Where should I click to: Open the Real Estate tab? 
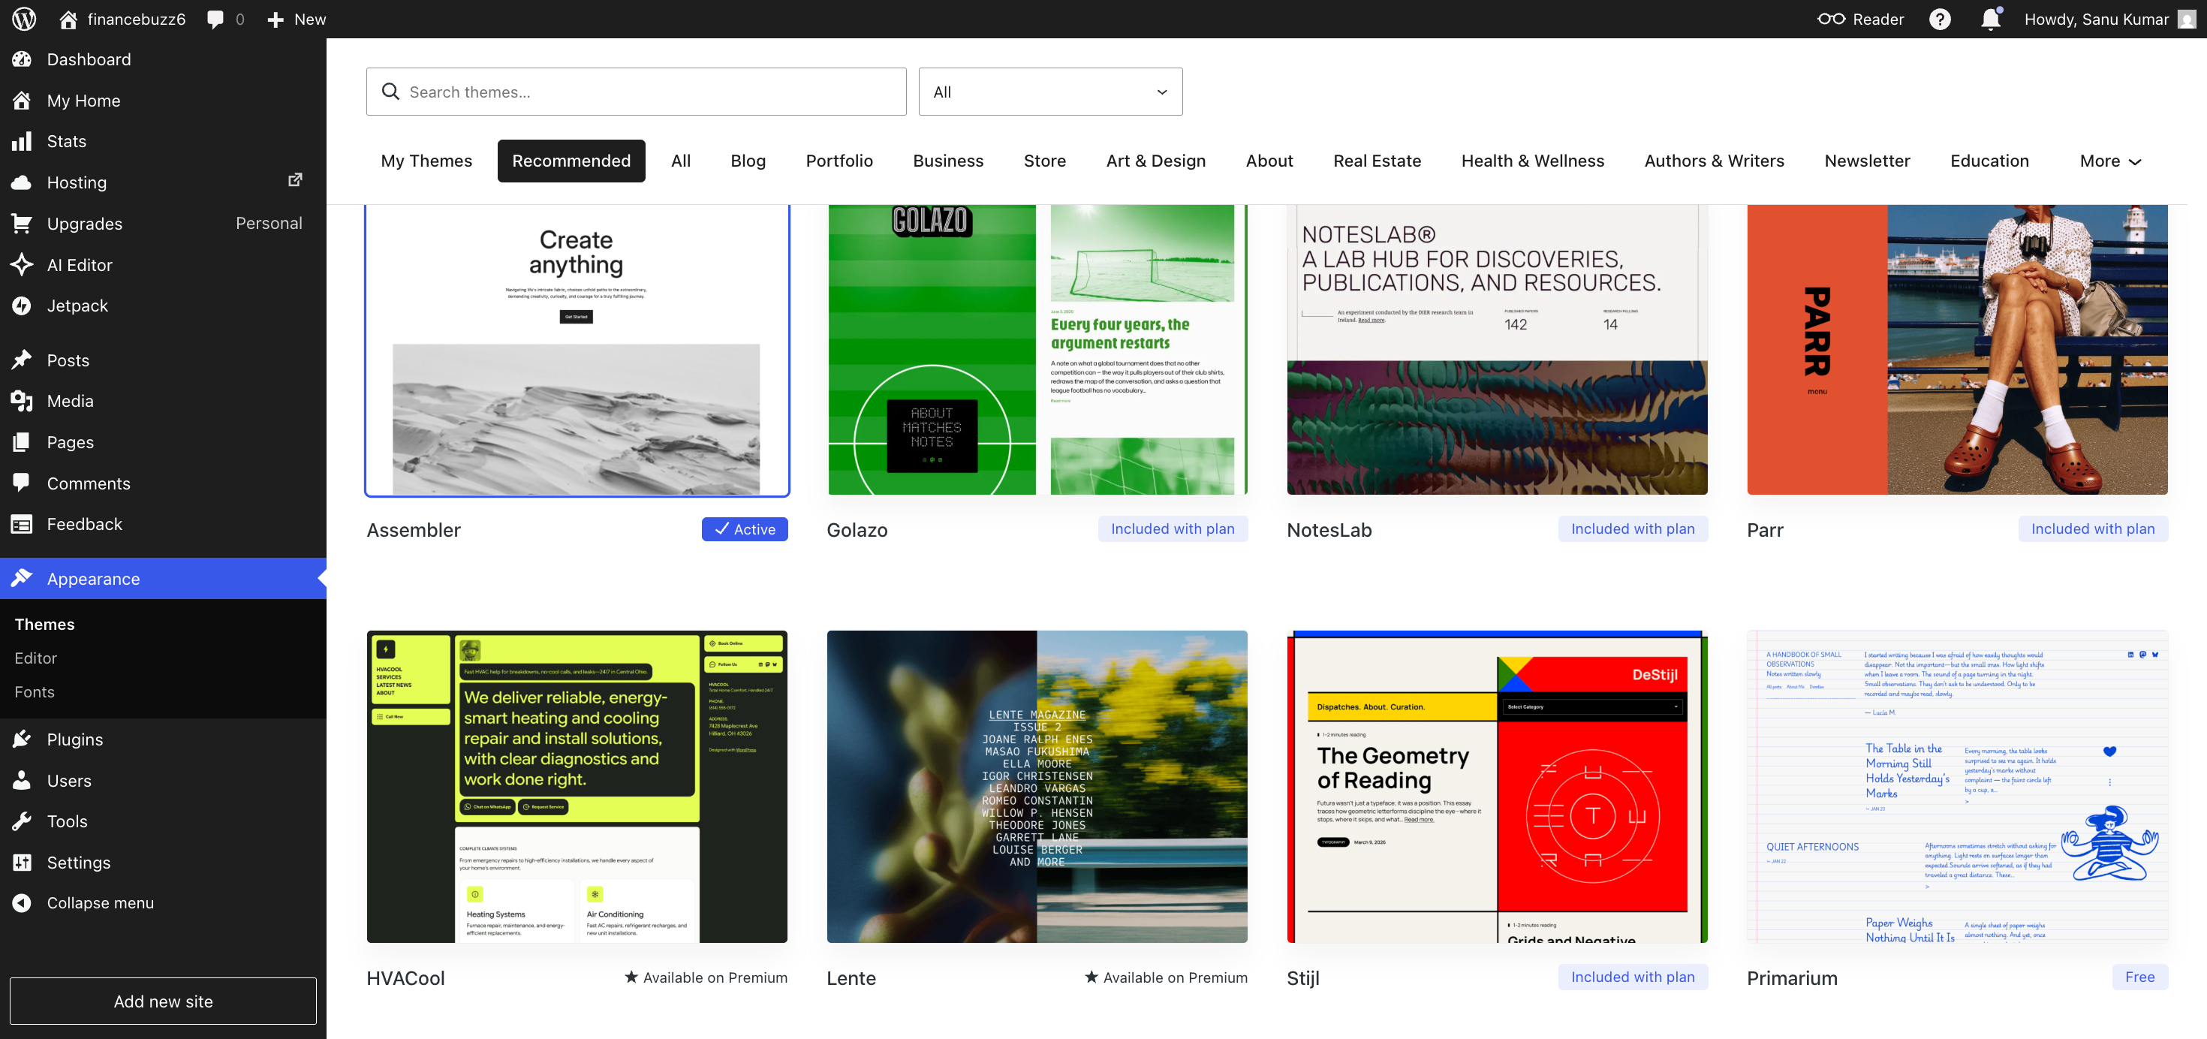point(1377,161)
